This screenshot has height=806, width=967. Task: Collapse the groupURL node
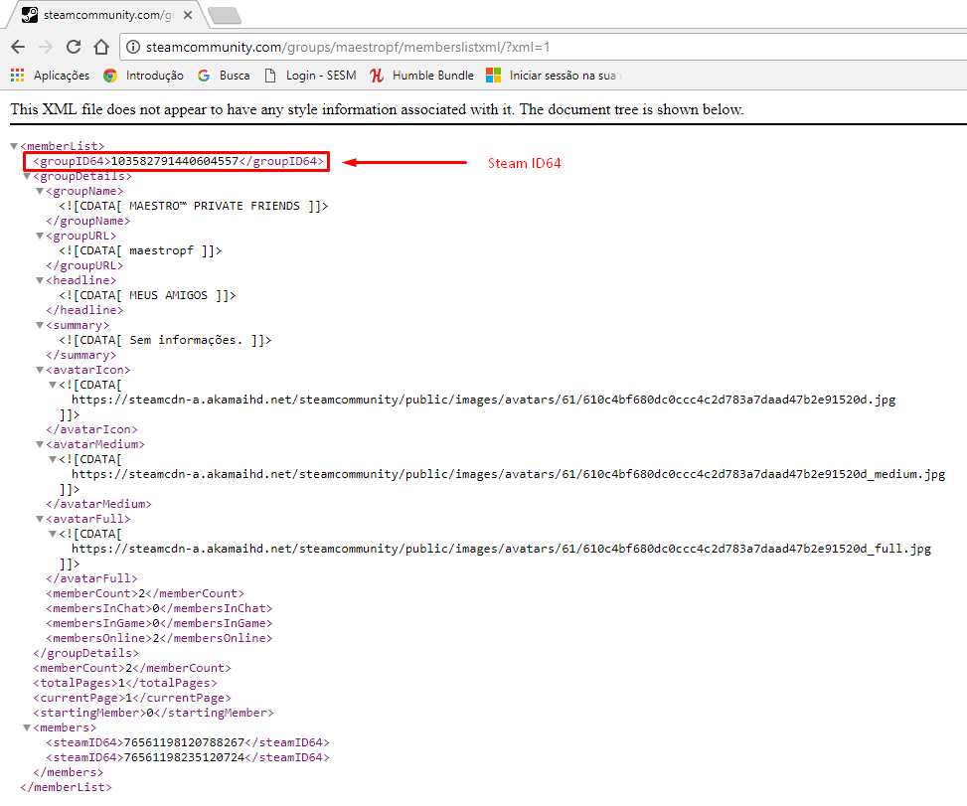coord(40,236)
